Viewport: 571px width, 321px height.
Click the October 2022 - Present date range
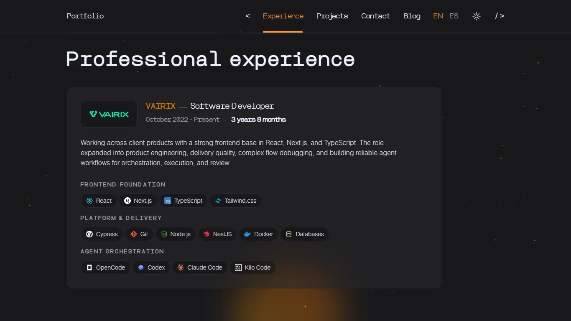coord(183,120)
